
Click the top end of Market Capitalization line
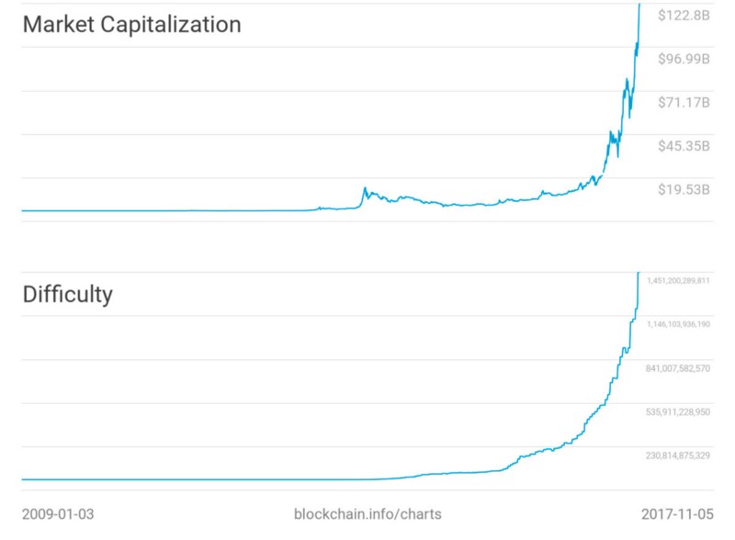click(639, 6)
